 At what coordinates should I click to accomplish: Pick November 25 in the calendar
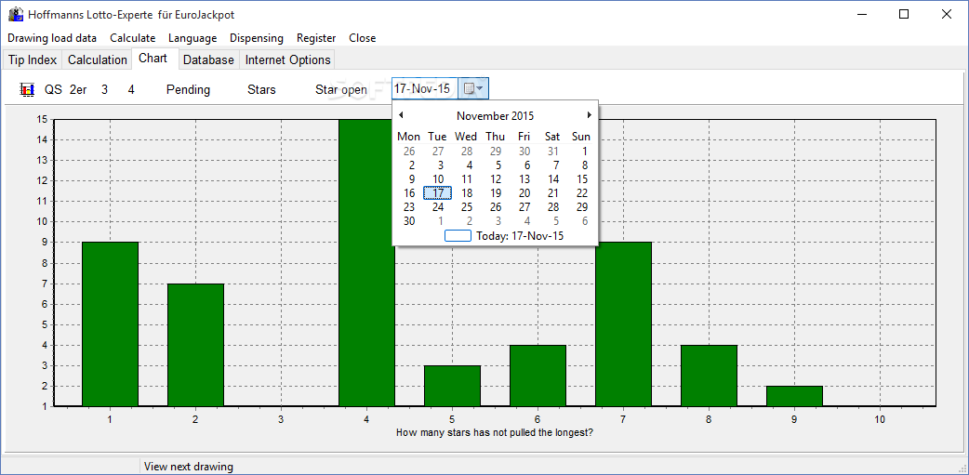click(467, 207)
